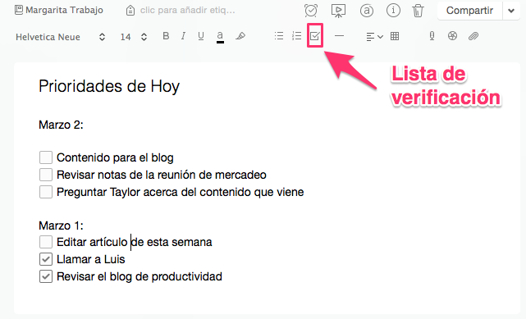Image resolution: width=526 pixels, height=319 pixels.
Task: Attach a file with the paperclip icon
Action: [473, 36]
